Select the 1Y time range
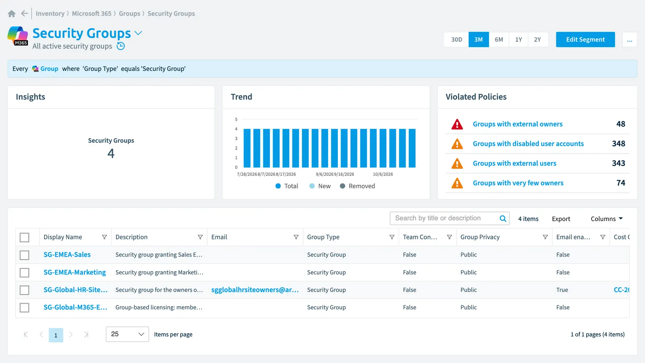The image size is (645, 363). (x=518, y=39)
